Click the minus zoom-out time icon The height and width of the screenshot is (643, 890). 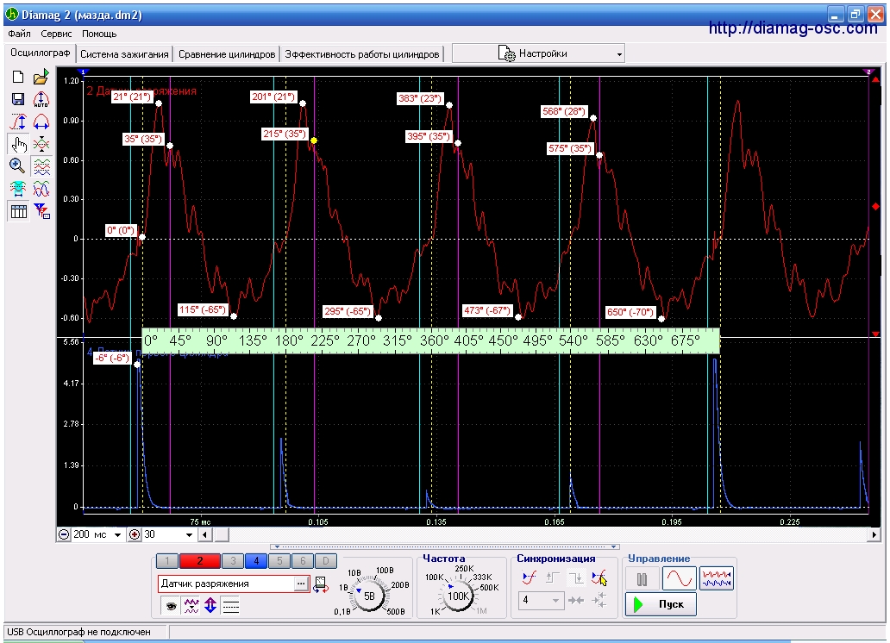click(x=64, y=534)
